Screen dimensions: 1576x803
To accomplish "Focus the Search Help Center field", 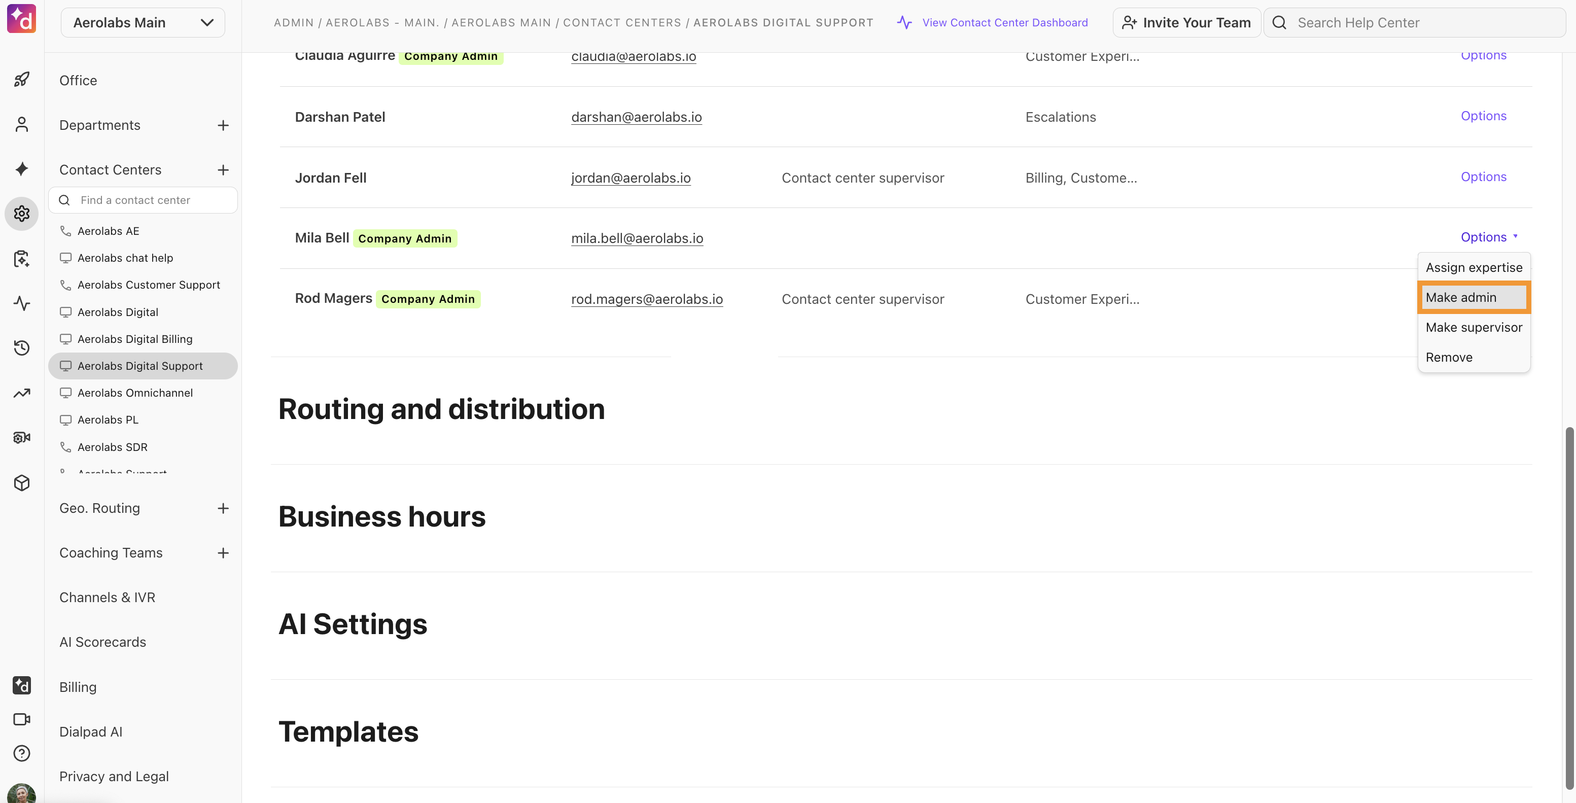I will point(1415,23).
